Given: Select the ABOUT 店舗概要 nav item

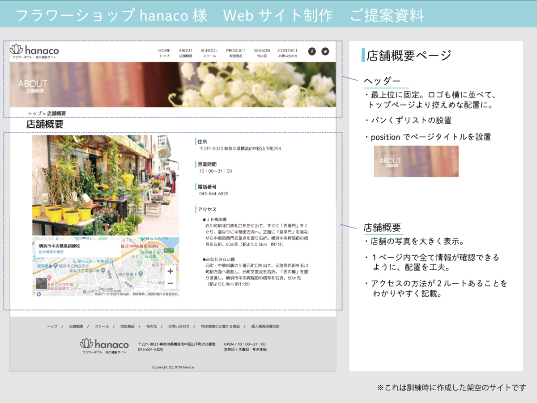Looking at the screenshot, I should click(x=185, y=53).
